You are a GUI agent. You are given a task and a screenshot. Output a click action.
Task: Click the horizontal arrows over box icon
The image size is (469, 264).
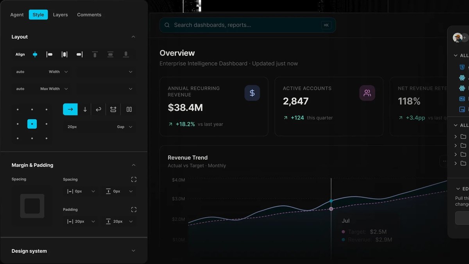tap(113, 110)
